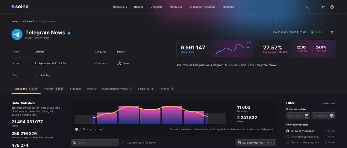Screen dimensions: 347x148
Task: Select Deleted messages only radio
Action: coord(288,137)
